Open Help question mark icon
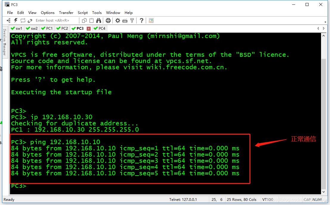 click(142, 20)
